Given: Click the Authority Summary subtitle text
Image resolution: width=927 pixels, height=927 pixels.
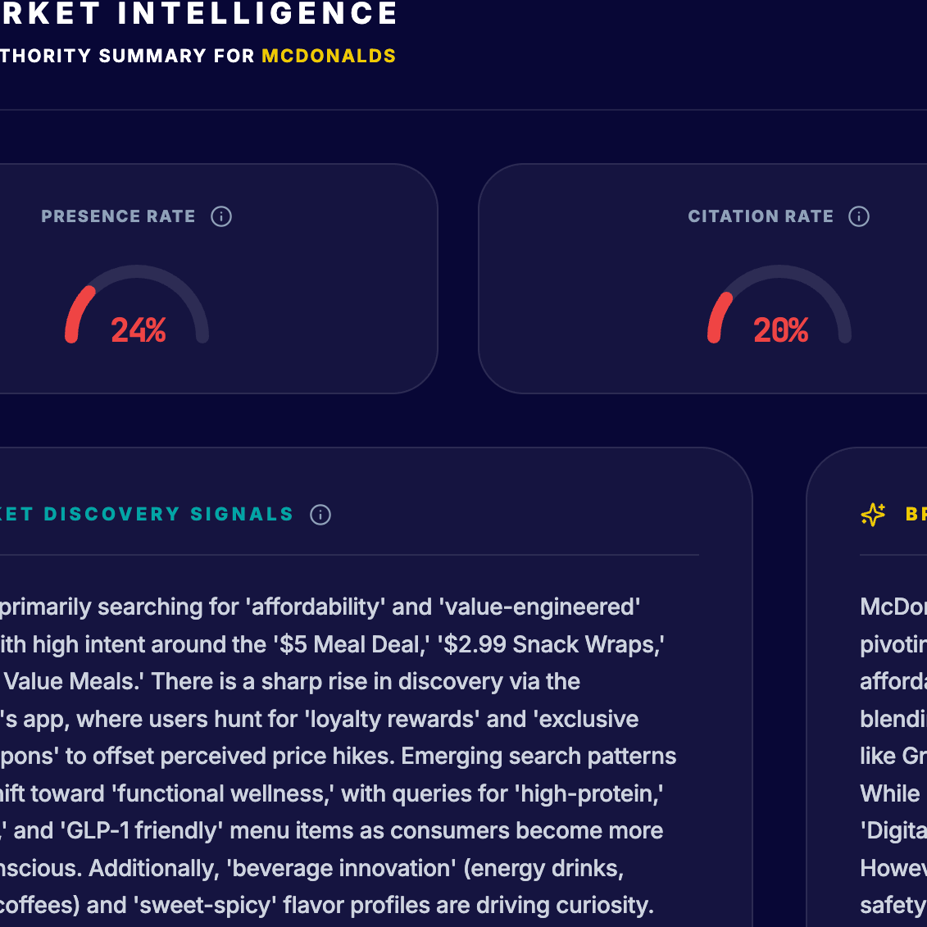Looking at the screenshot, I should 128,56.
